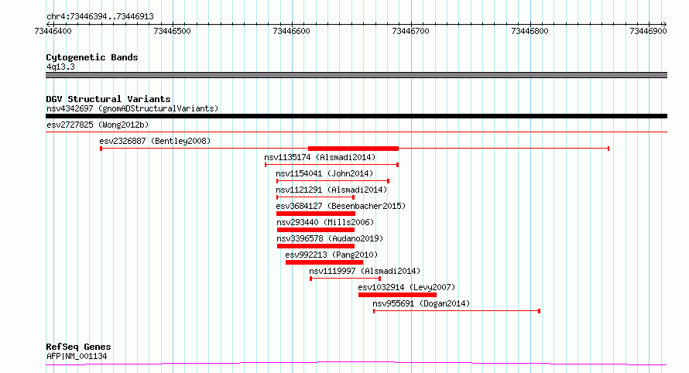
Task: Click ruler tick label 73446700
Action: tap(410, 31)
